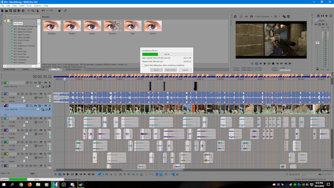Click the Save project icon

point(10,10)
